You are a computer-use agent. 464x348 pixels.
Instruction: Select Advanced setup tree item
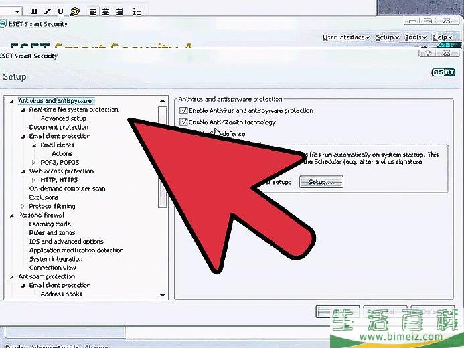pos(64,118)
